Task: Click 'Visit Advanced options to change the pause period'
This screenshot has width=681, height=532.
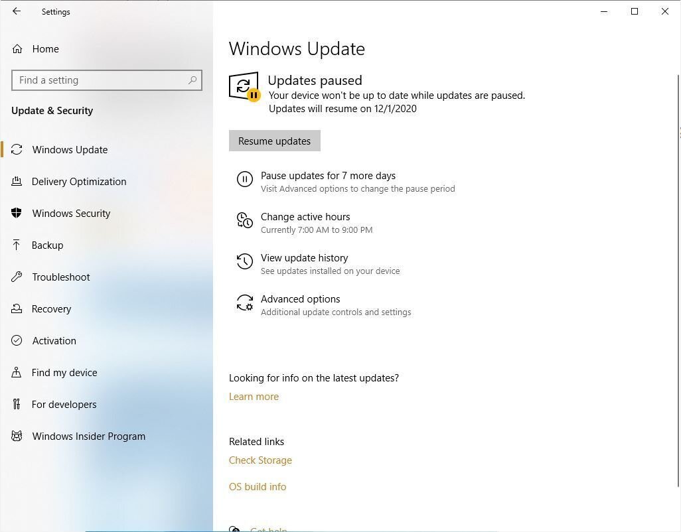Action: coord(358,189)
